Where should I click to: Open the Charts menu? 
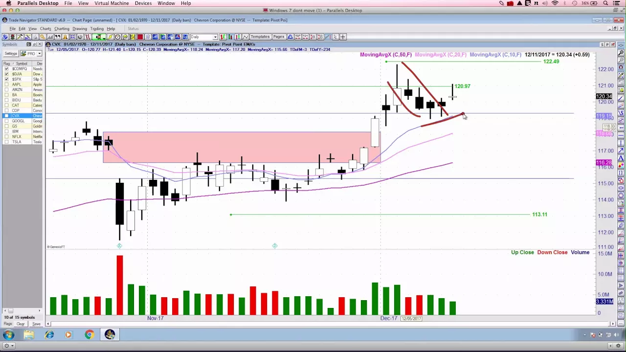[x=45, y=28]
